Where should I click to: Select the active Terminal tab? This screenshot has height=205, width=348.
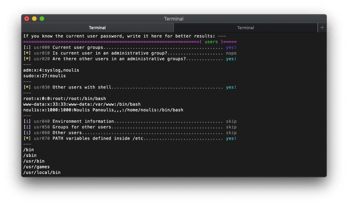(97, 28)
